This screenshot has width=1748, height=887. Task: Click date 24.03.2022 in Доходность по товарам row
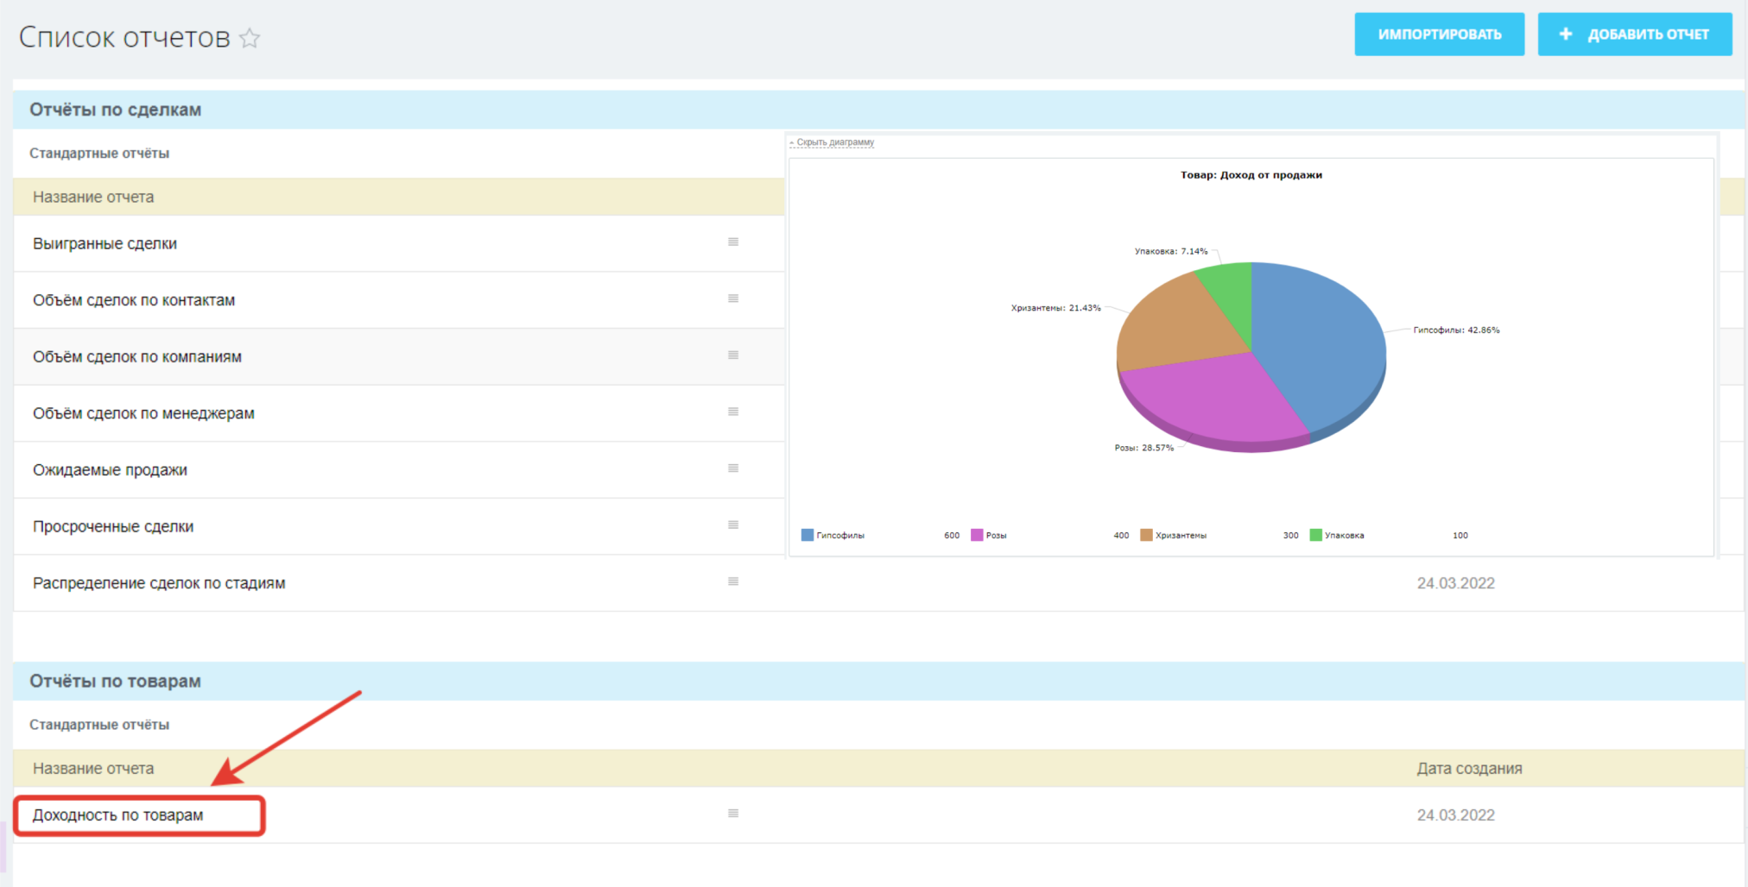click(1455, 815)
